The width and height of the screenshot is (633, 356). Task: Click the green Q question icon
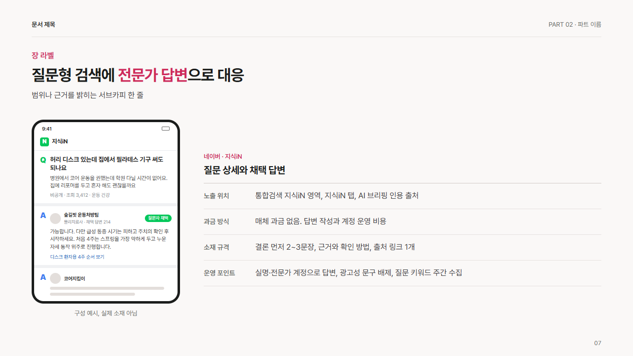[x=43, y=160]
